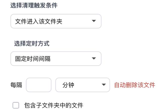Viewport: 161px width, 112px height.
Task: Open the 分钟 time unit dropdown
Action: point(83,85)
